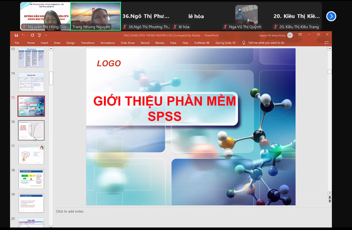
Task: Select 36.Ngô Thị Phương participant tile
Action: [146, 16]
